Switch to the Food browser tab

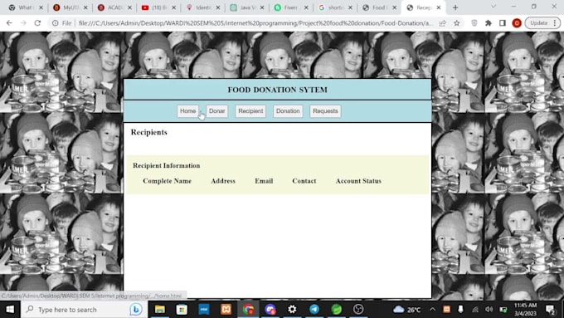pyautogui.click(x=380, y=7)
